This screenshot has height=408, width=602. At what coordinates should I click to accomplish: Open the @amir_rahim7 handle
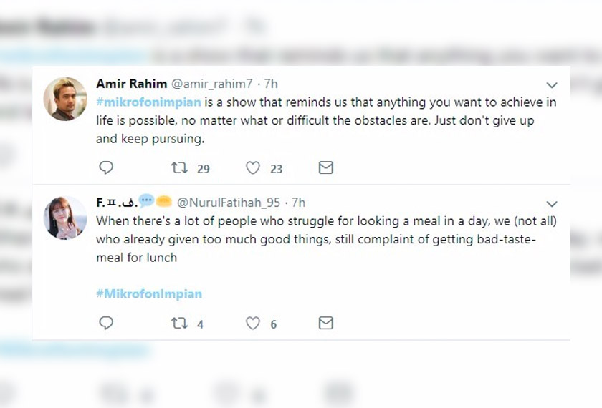(x=205, y=84)
